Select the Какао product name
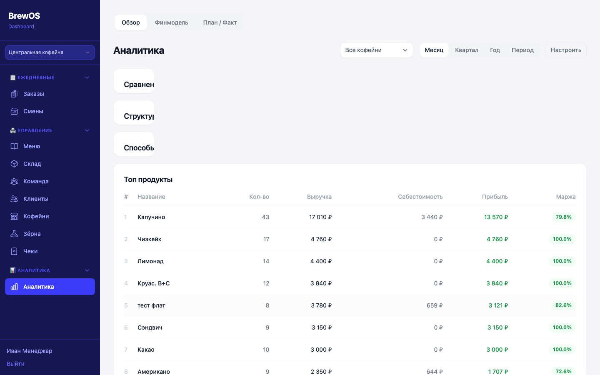This screenshot has width=600, height=375. click(x=146, y=350)
